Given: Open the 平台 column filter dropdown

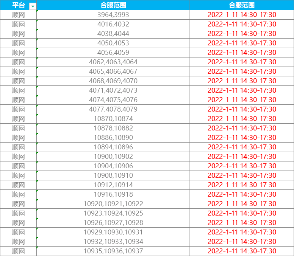Looking at the screenshot, I should [x=33, y=6].
